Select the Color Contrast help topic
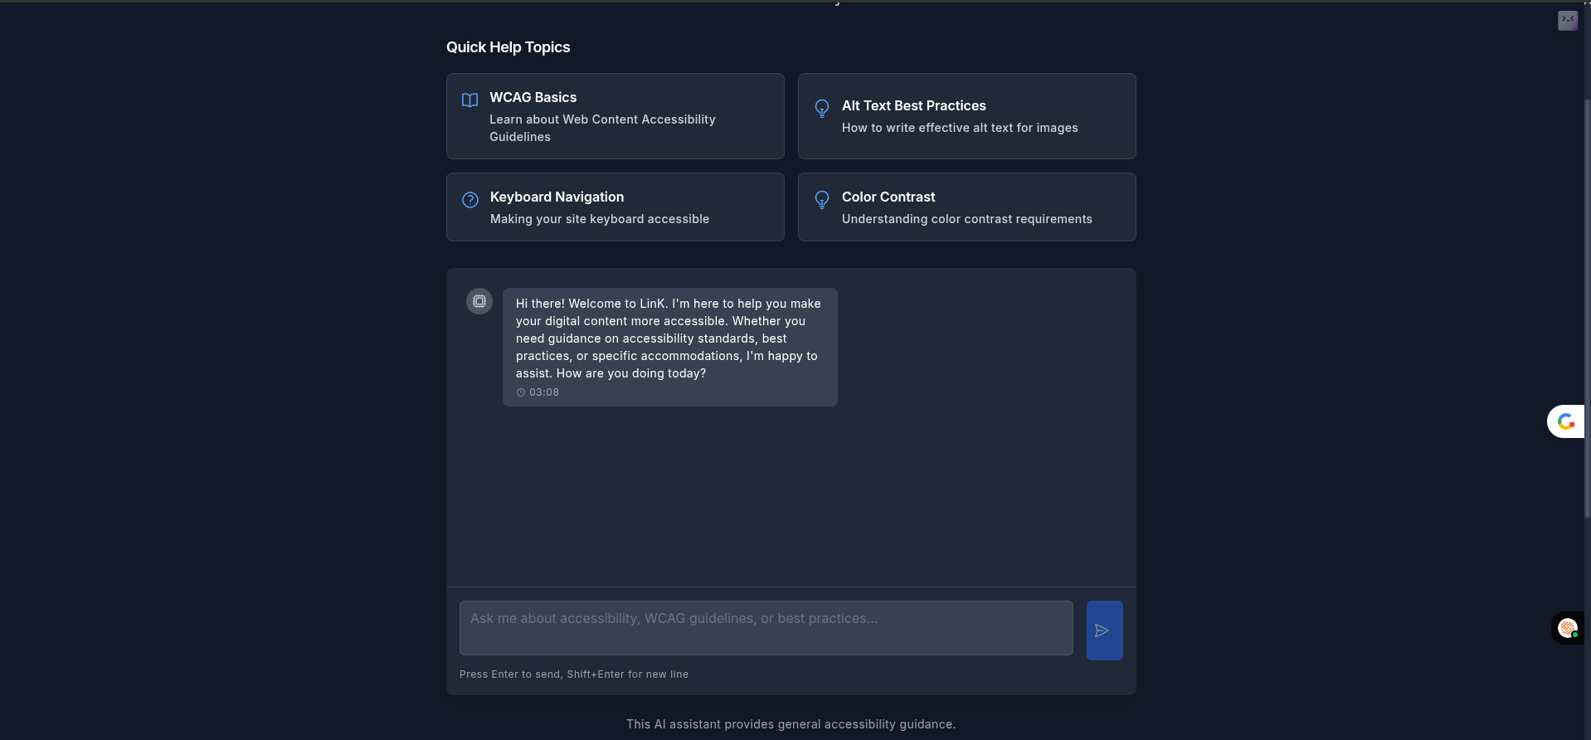The width and height of the screenshot is (1591, 740). tap(967, 207)
